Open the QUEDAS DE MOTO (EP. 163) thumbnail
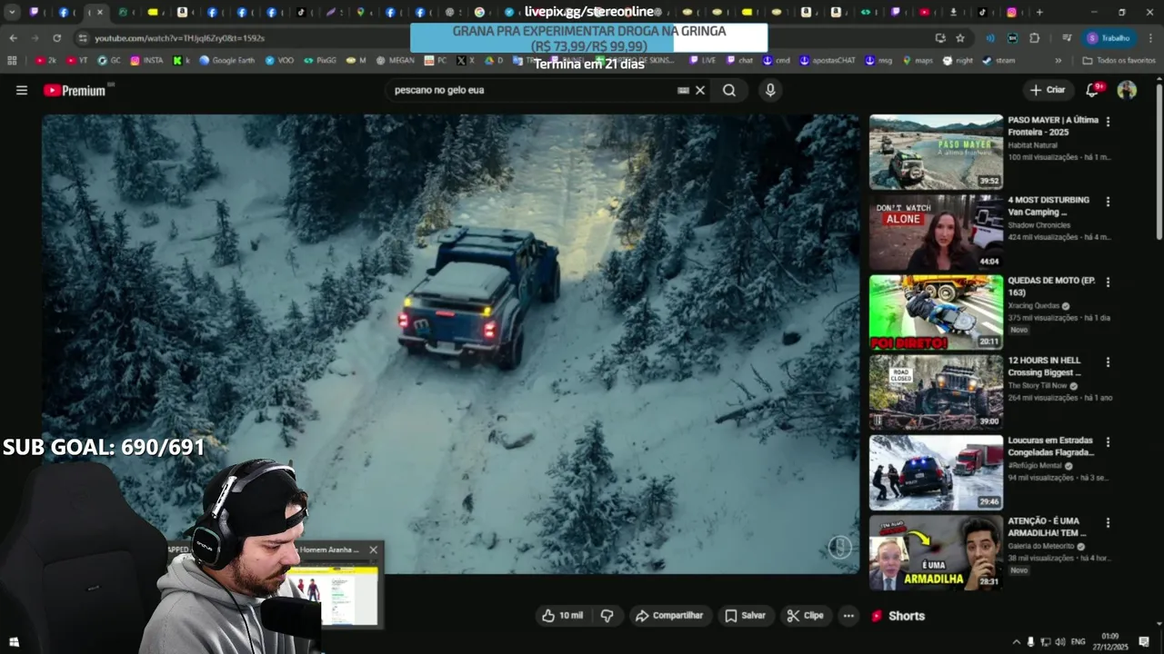 click(x=936, y=312)
